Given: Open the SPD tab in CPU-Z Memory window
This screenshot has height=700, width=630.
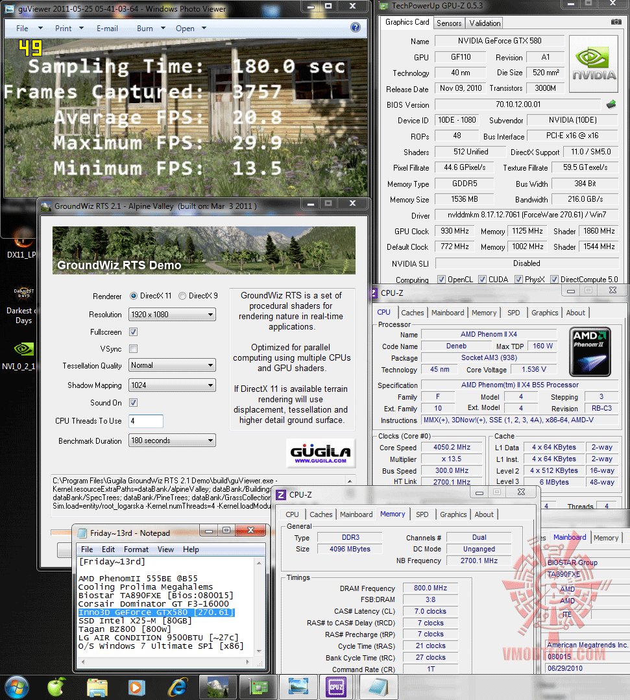Looking at the screenshot, I should pos(422,514).
